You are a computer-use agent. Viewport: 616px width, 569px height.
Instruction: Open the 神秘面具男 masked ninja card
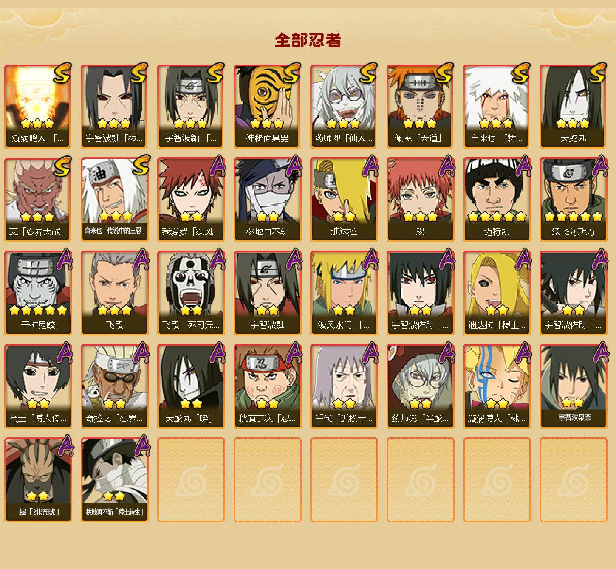click(267, 106)
